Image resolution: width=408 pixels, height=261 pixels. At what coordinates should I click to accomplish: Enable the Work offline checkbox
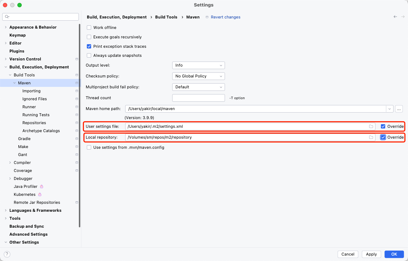(89, 28)
